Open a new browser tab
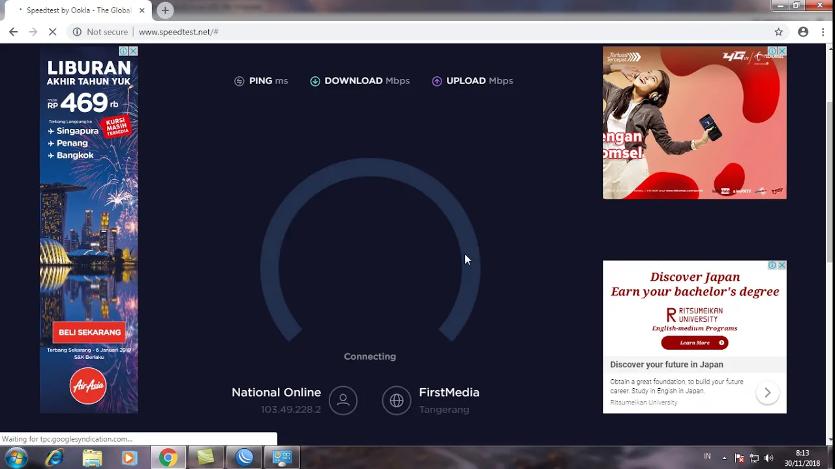The height and width of the screenshot is (469, 835). click(x=165, y=10)
